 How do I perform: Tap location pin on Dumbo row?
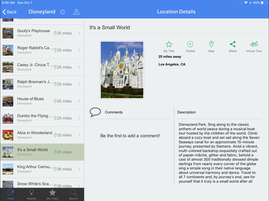click(55, 118)
